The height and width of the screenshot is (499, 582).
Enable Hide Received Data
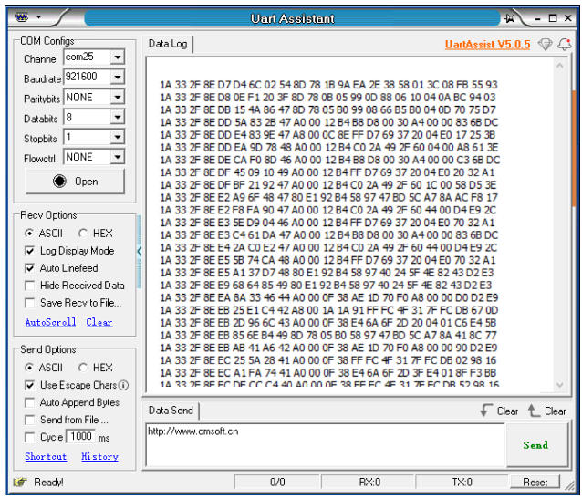pyautogui.click(x=29, y=286)
